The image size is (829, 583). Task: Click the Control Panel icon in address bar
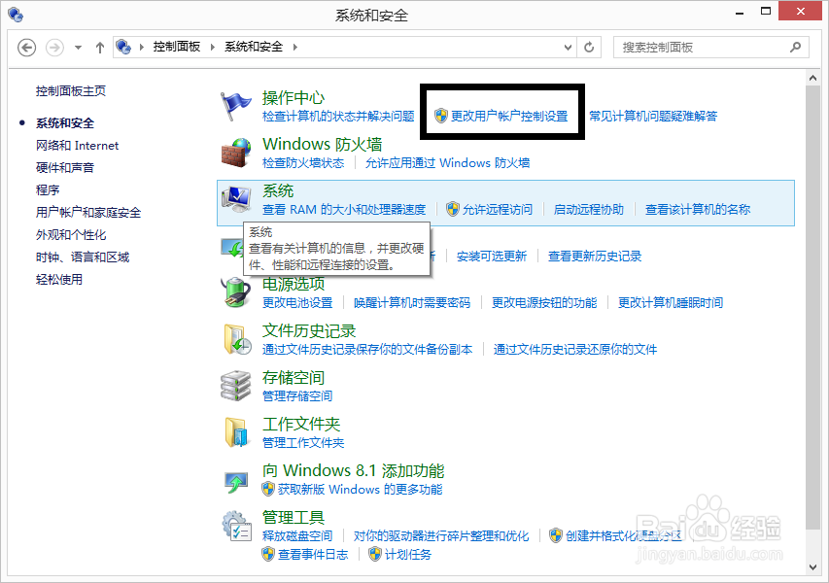coord(123,47)
